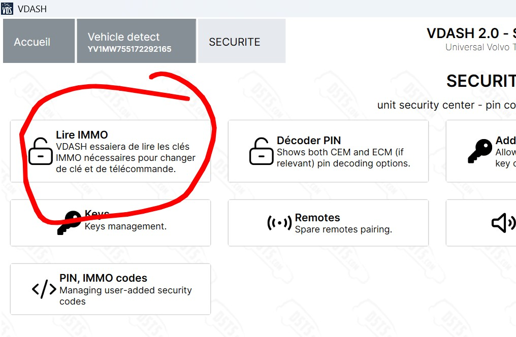The image size is (516, 337).
Task: Click the wireless signal icon beside Remotes
Action: point(279,223)
